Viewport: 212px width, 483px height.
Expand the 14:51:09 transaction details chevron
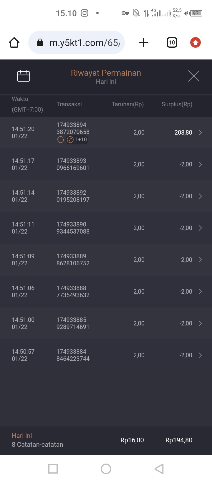click(x=200, y=260)
